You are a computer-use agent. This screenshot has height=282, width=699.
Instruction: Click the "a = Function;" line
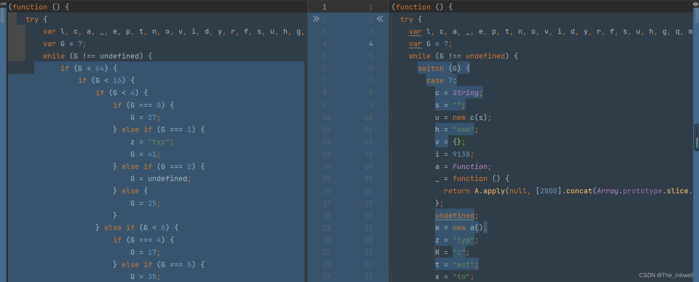pos(463,166)
